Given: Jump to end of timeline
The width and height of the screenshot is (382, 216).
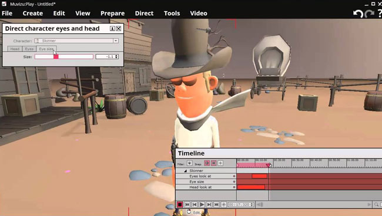Looking at the screenshot, I should [216, 205].
